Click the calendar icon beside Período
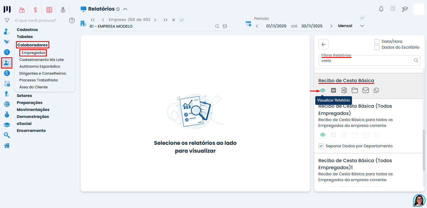 tap(248, 23)
